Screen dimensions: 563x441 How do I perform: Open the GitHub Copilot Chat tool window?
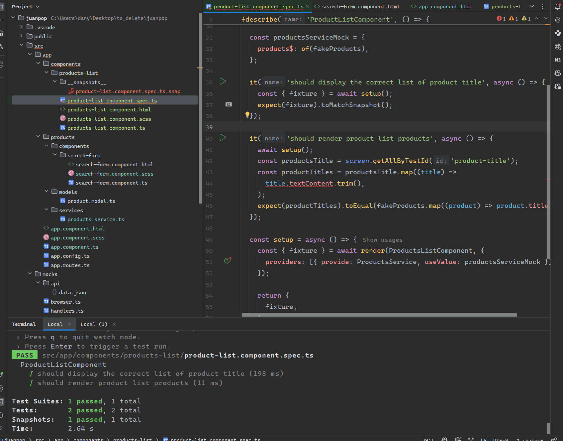click(558, 86)
